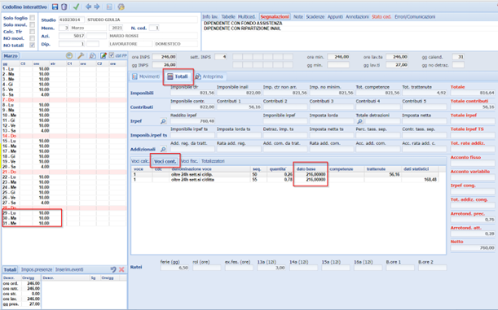Open the Scadenze tab

click(x=315, y=17)
